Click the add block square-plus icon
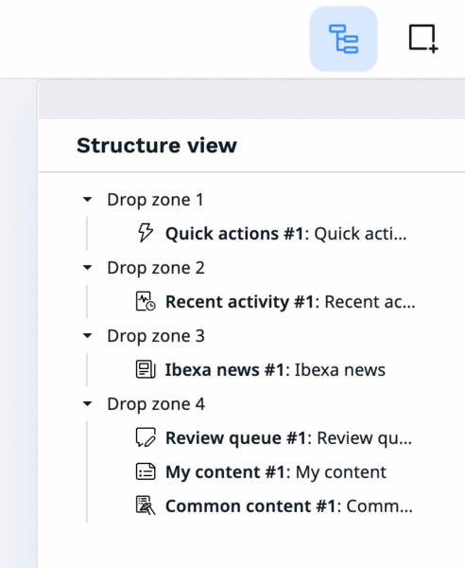This screenshot has width=465, height=568. (x=423, y=39)
